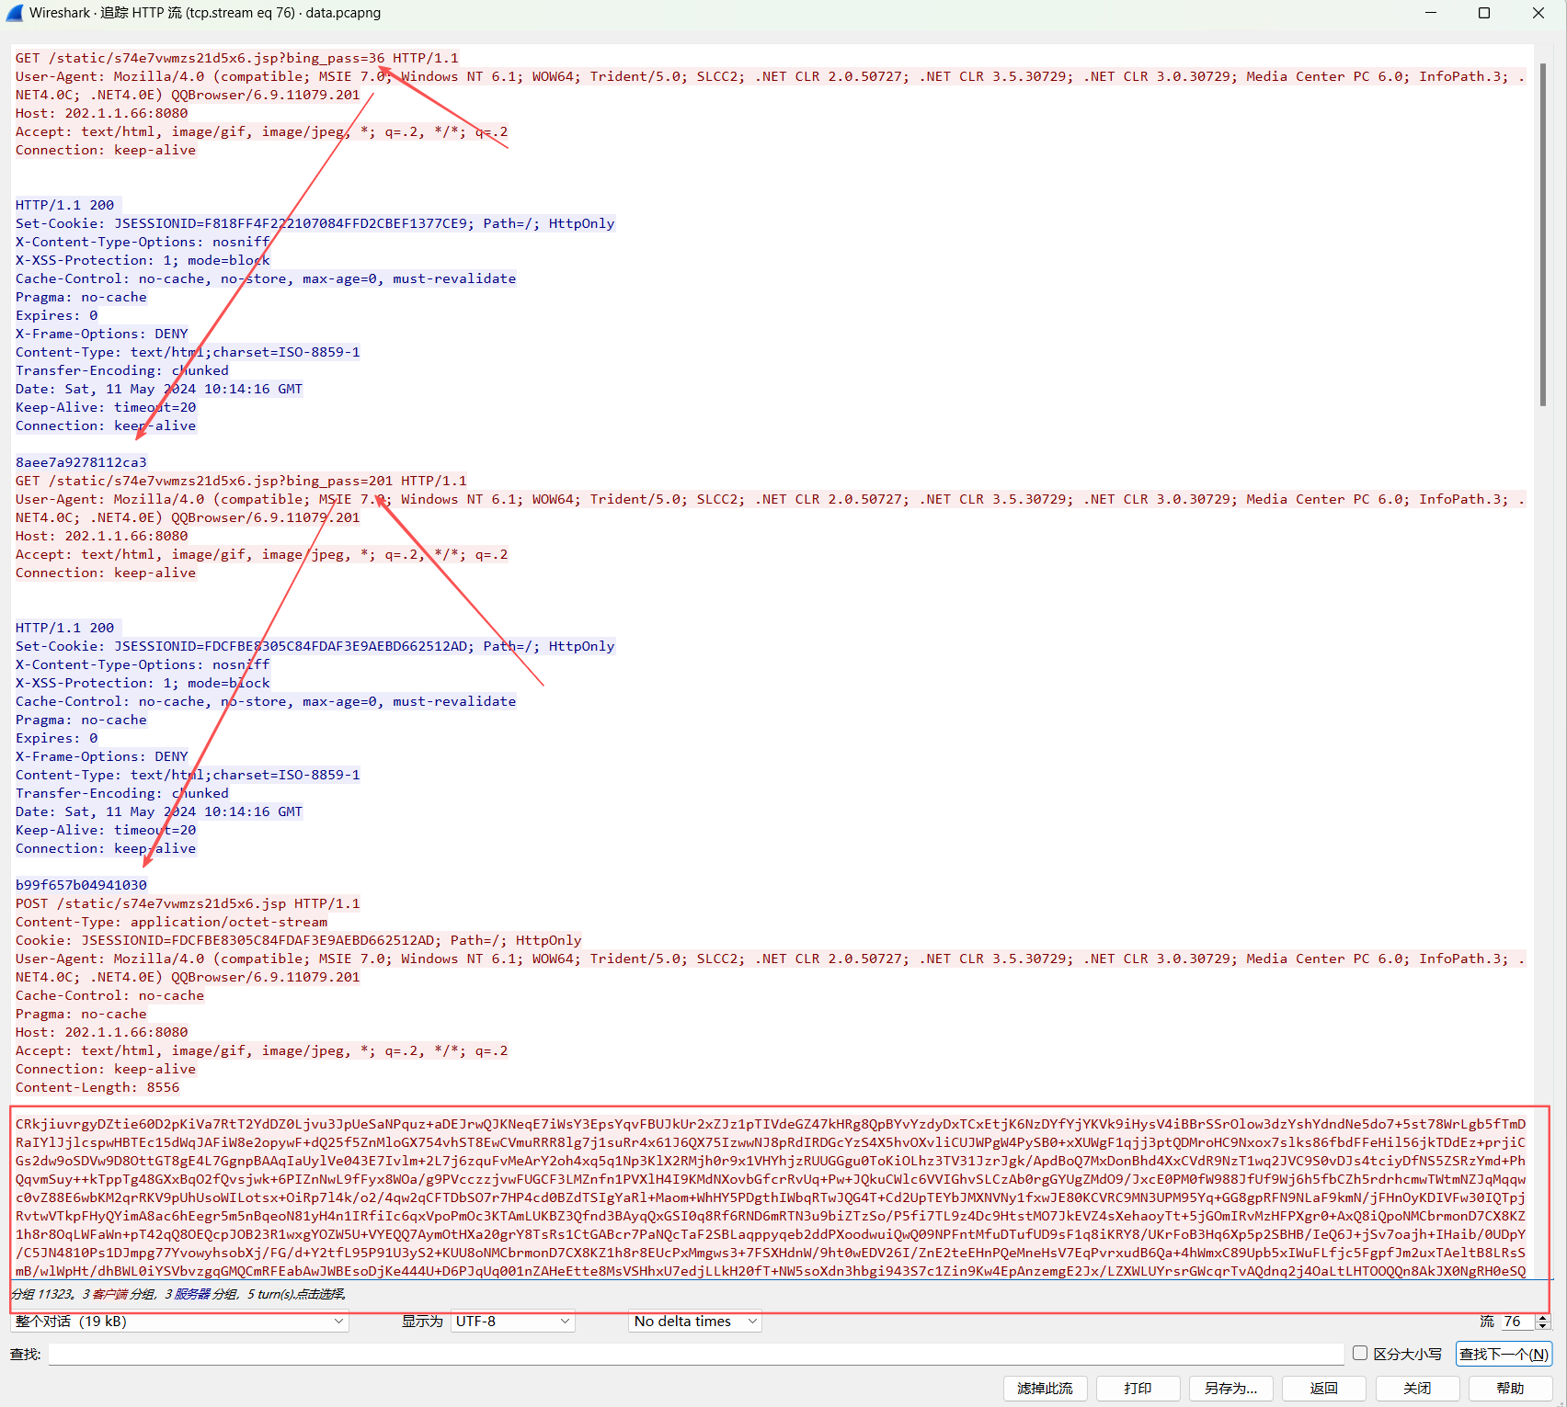Click the 查找 search text field
The height and width of the screenshot is (1407, 1567).
pyautogui.click(x=696, y=1354)
